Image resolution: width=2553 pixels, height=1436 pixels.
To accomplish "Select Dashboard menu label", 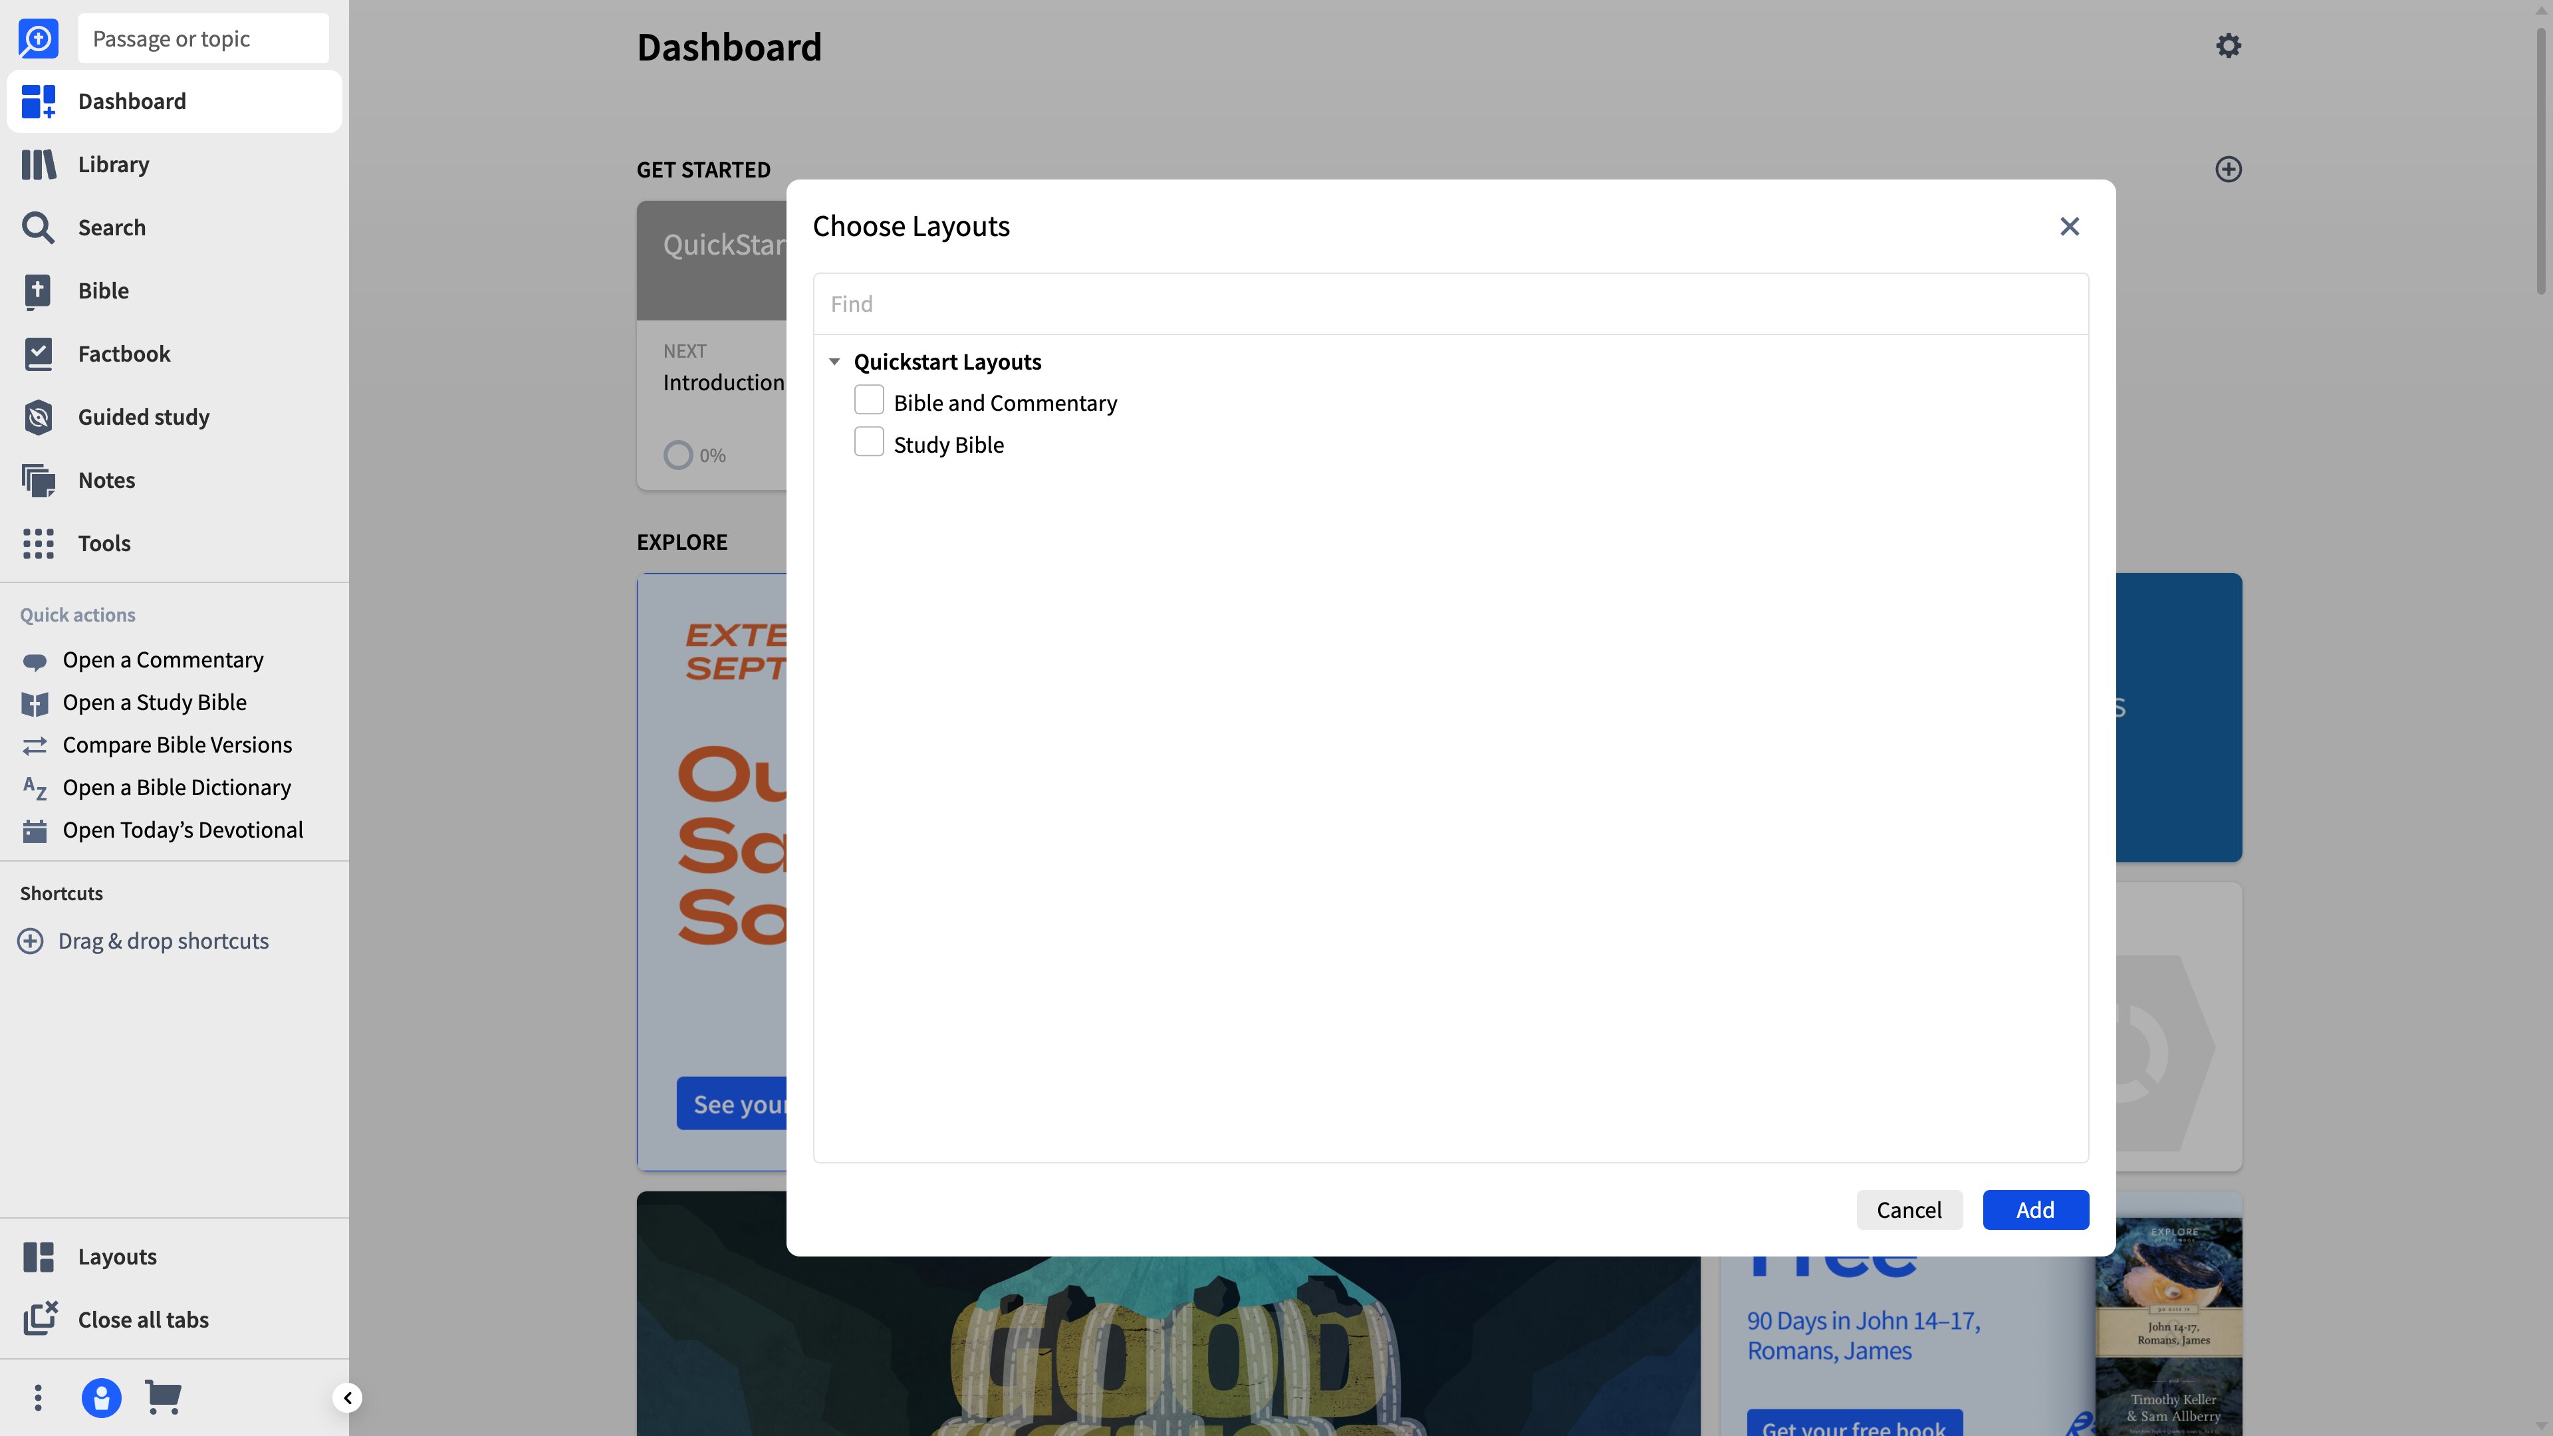I will [x=132, y=101].
